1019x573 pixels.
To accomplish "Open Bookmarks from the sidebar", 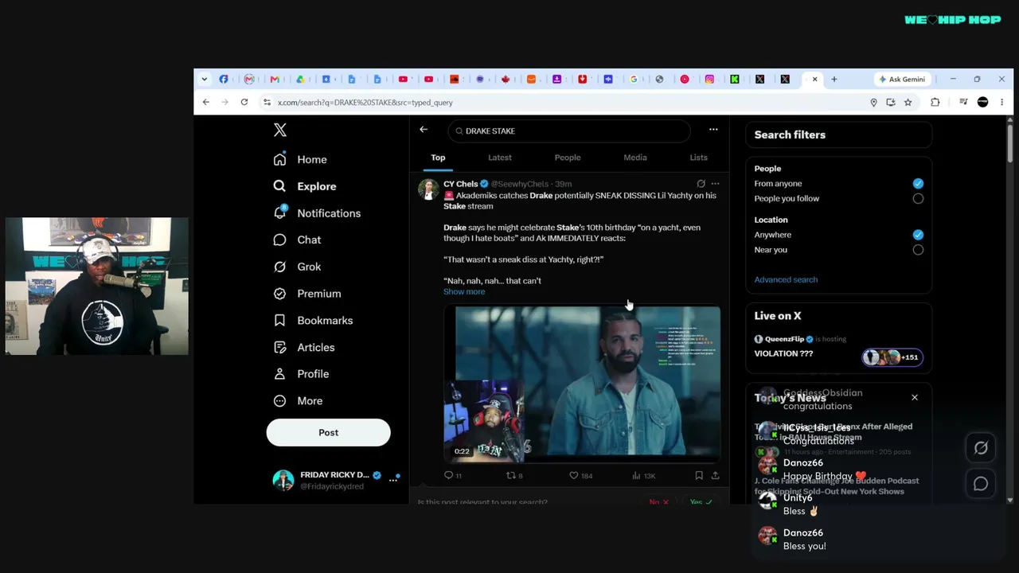I will click(x=313, y=320).
